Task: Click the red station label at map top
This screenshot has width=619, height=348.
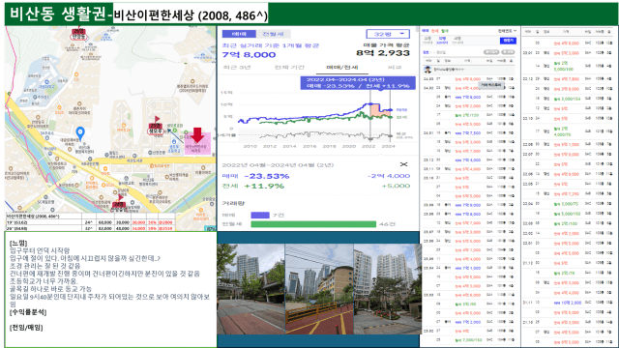Action: (x=78, y=35)
